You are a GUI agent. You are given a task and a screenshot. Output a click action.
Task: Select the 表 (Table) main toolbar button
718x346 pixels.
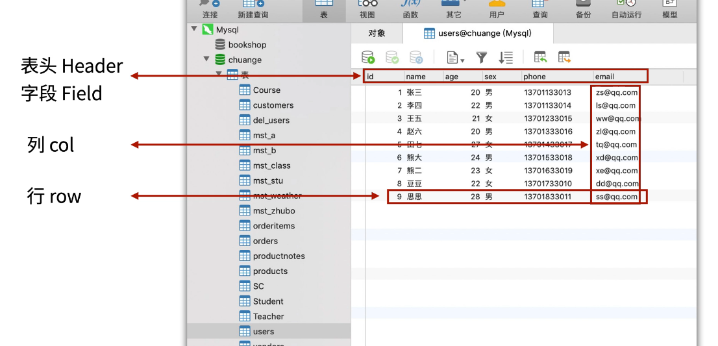click(x=324, y=10)
